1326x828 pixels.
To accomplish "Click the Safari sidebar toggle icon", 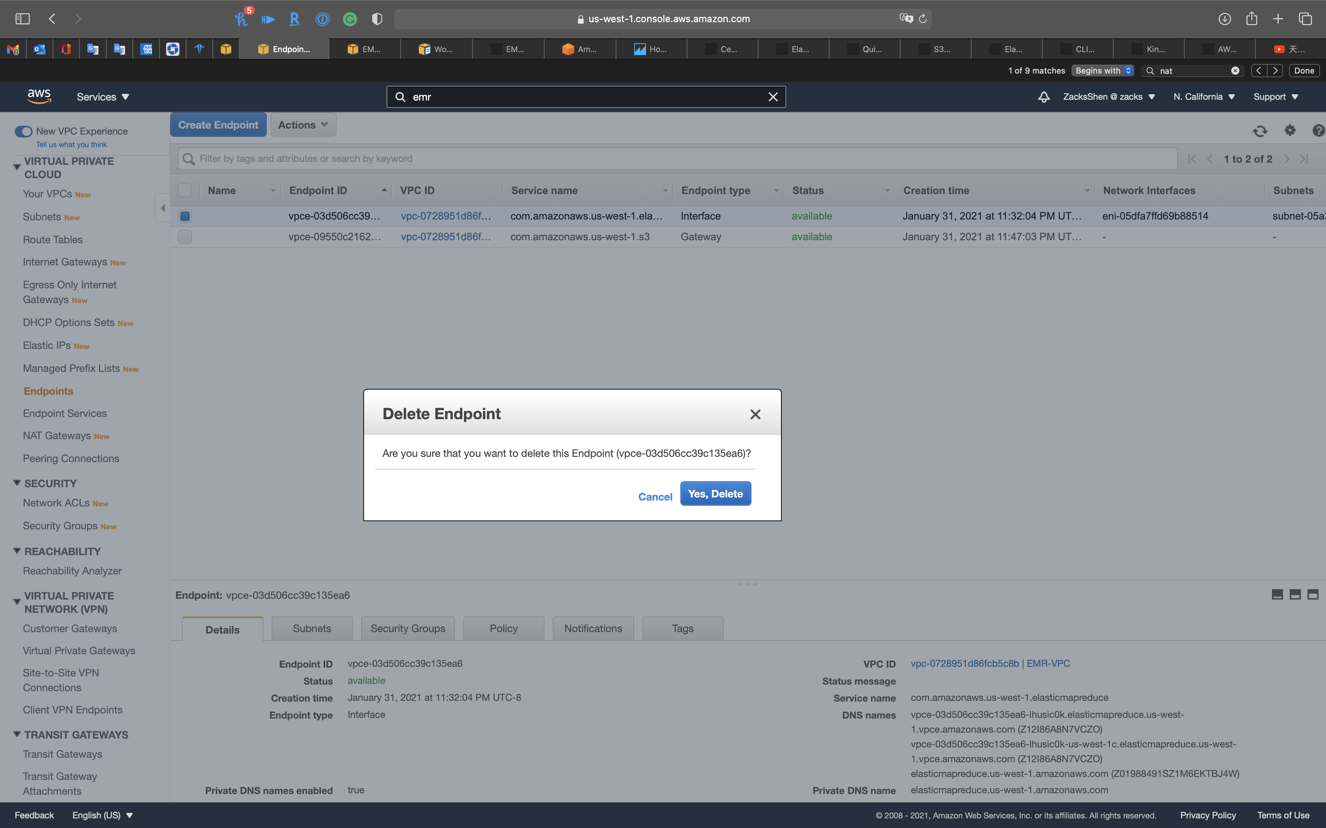I will [23, 19].
